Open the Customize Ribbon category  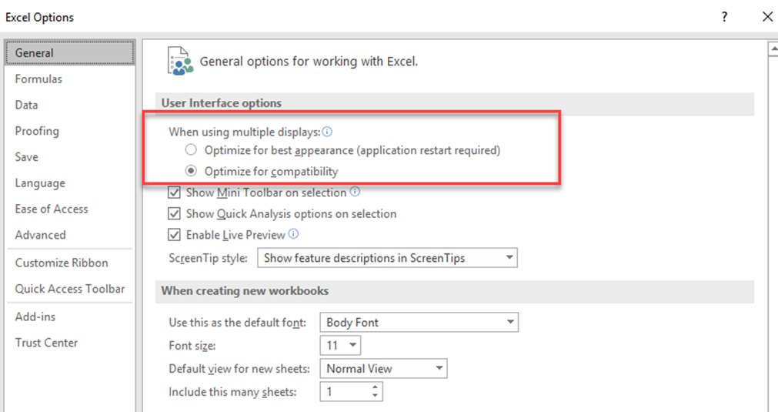[x=70, y=263]
